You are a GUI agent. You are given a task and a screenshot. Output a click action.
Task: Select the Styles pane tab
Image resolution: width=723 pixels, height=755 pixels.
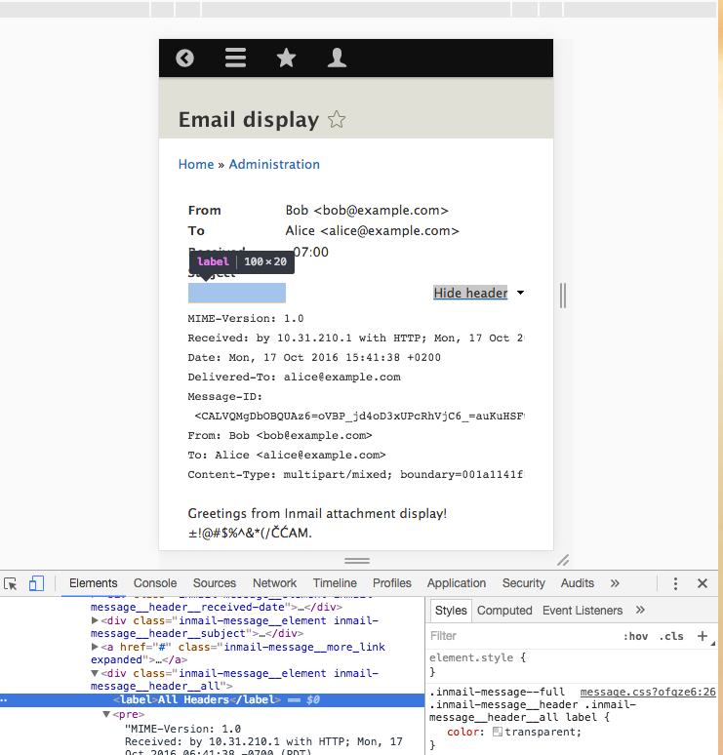[x=451, y=611]
